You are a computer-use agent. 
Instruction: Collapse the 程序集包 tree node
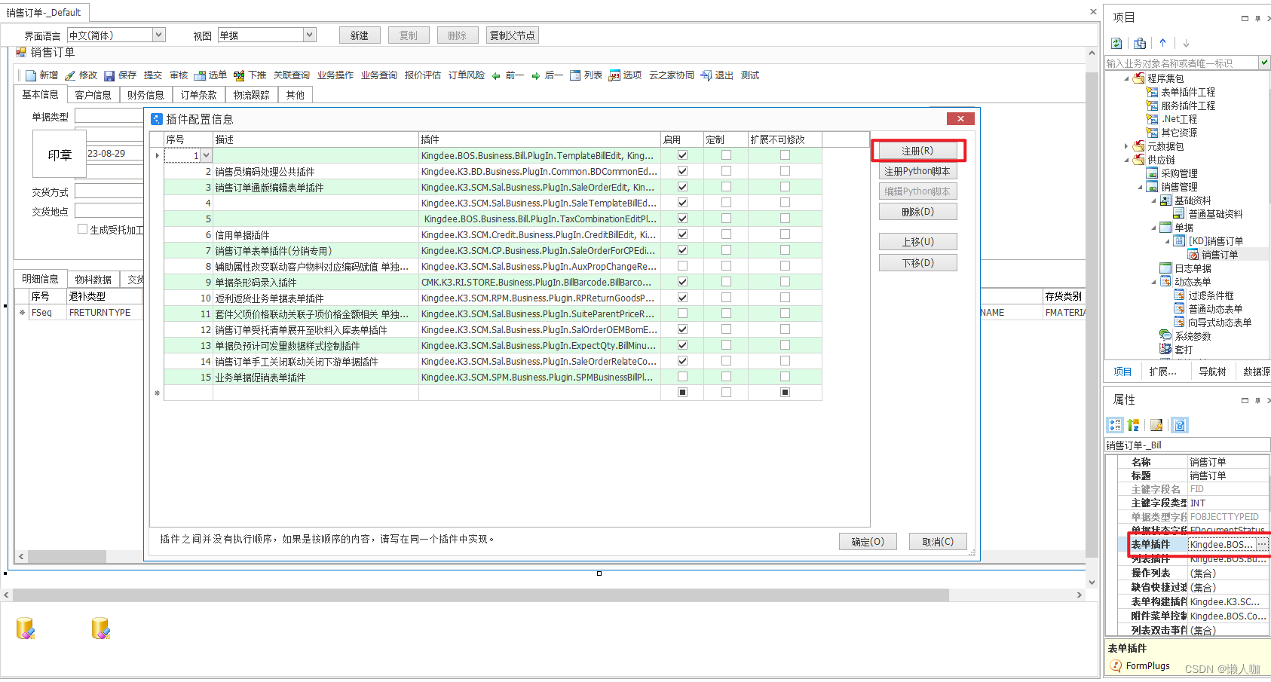point(1126,78)
